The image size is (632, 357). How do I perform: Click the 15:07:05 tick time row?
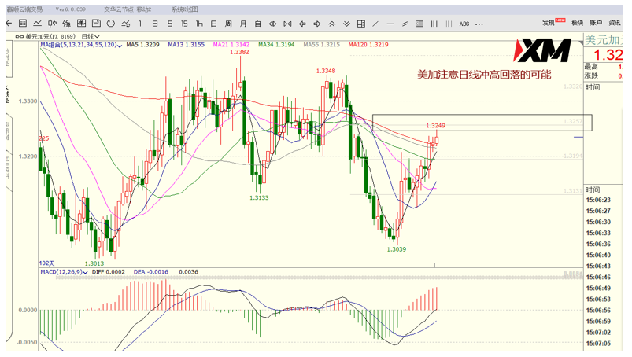[598, 344]
